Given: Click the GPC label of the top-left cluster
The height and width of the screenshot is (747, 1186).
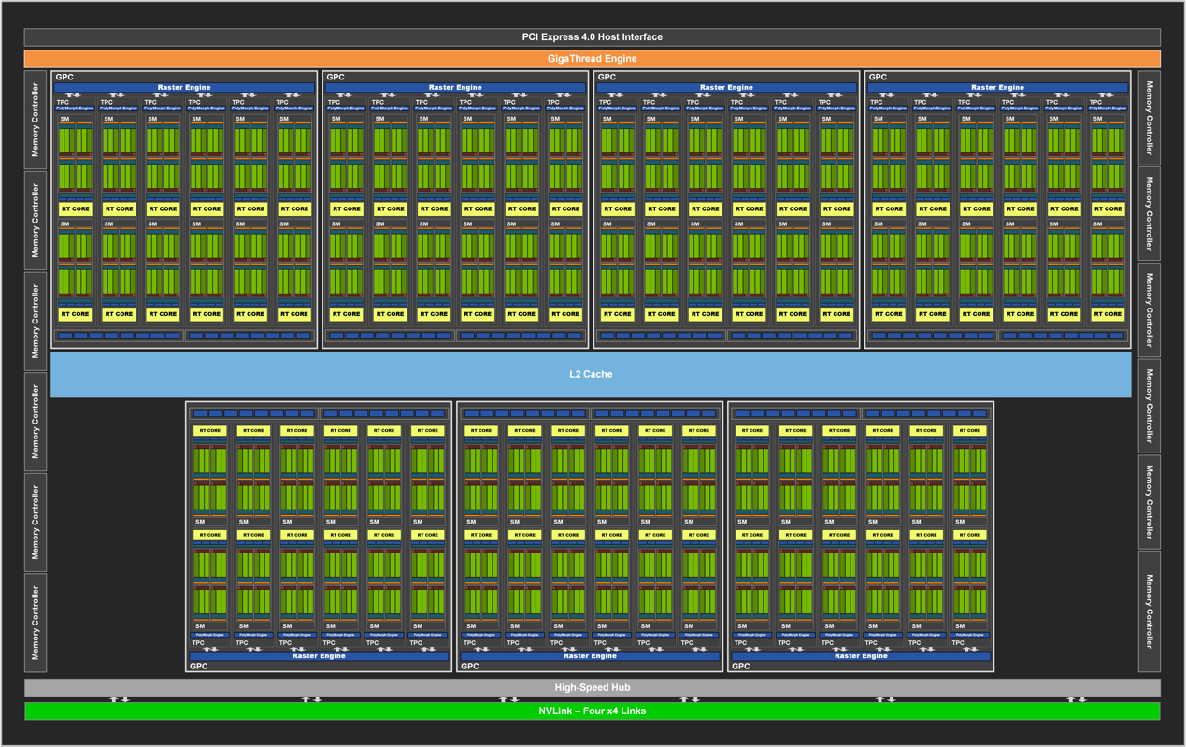Looking at the screenshot, I should tap(64, 78).
